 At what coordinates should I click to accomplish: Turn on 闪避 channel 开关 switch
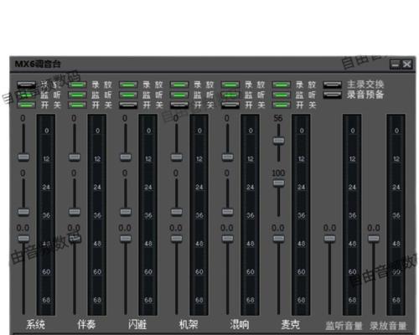tap(128, 105)
